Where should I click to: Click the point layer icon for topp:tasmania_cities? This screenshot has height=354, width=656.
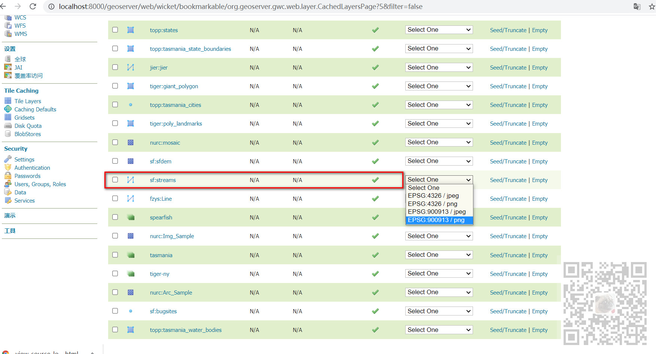tap(131, 105)
